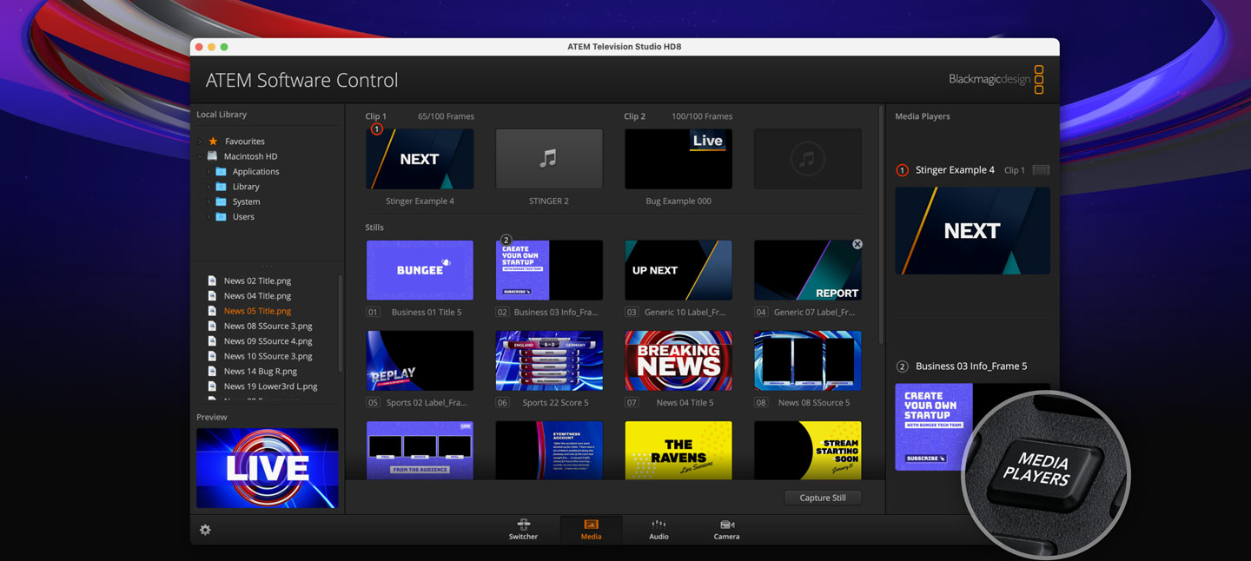Open settings with the gear icon
The height and width of the screenshot is (561, 1251).
tap(205, 530)
